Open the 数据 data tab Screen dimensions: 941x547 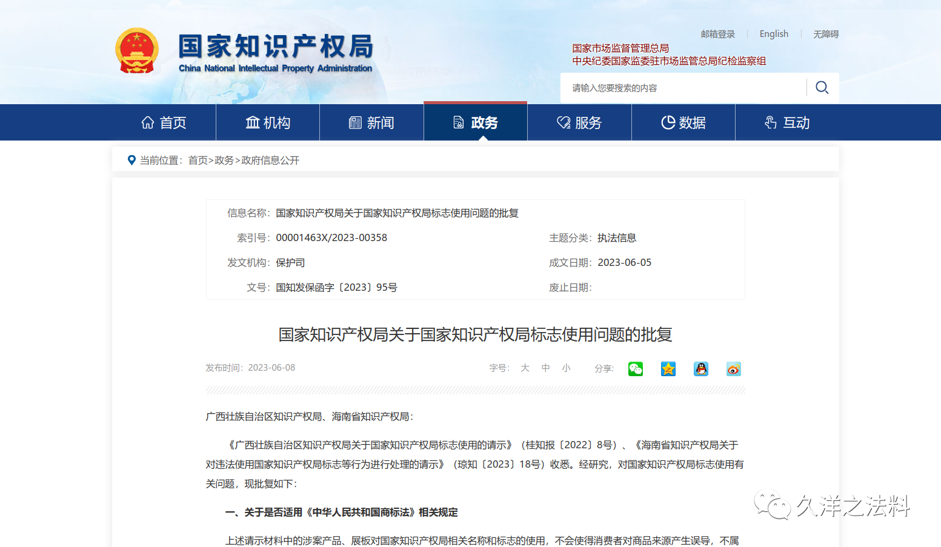click(683, 123)
